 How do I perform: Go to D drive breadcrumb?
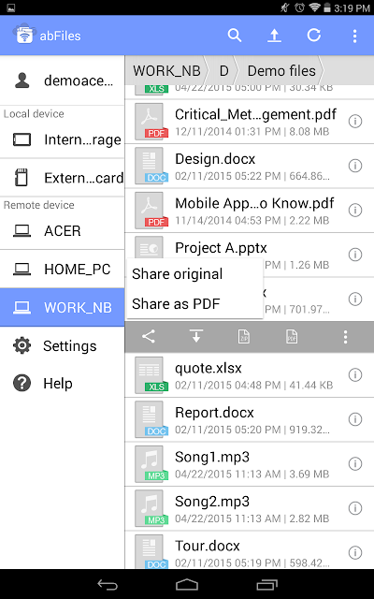click(224, 71)
